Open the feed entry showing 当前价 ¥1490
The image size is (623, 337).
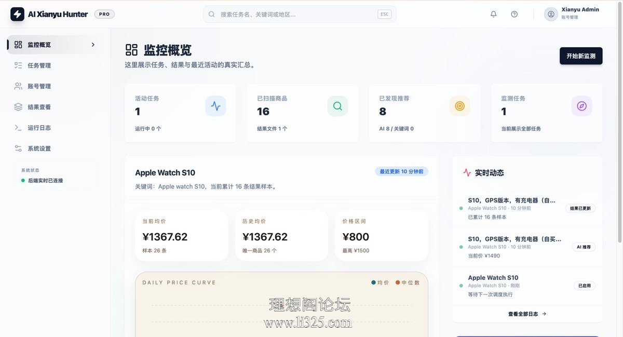(x=527, y=247)
